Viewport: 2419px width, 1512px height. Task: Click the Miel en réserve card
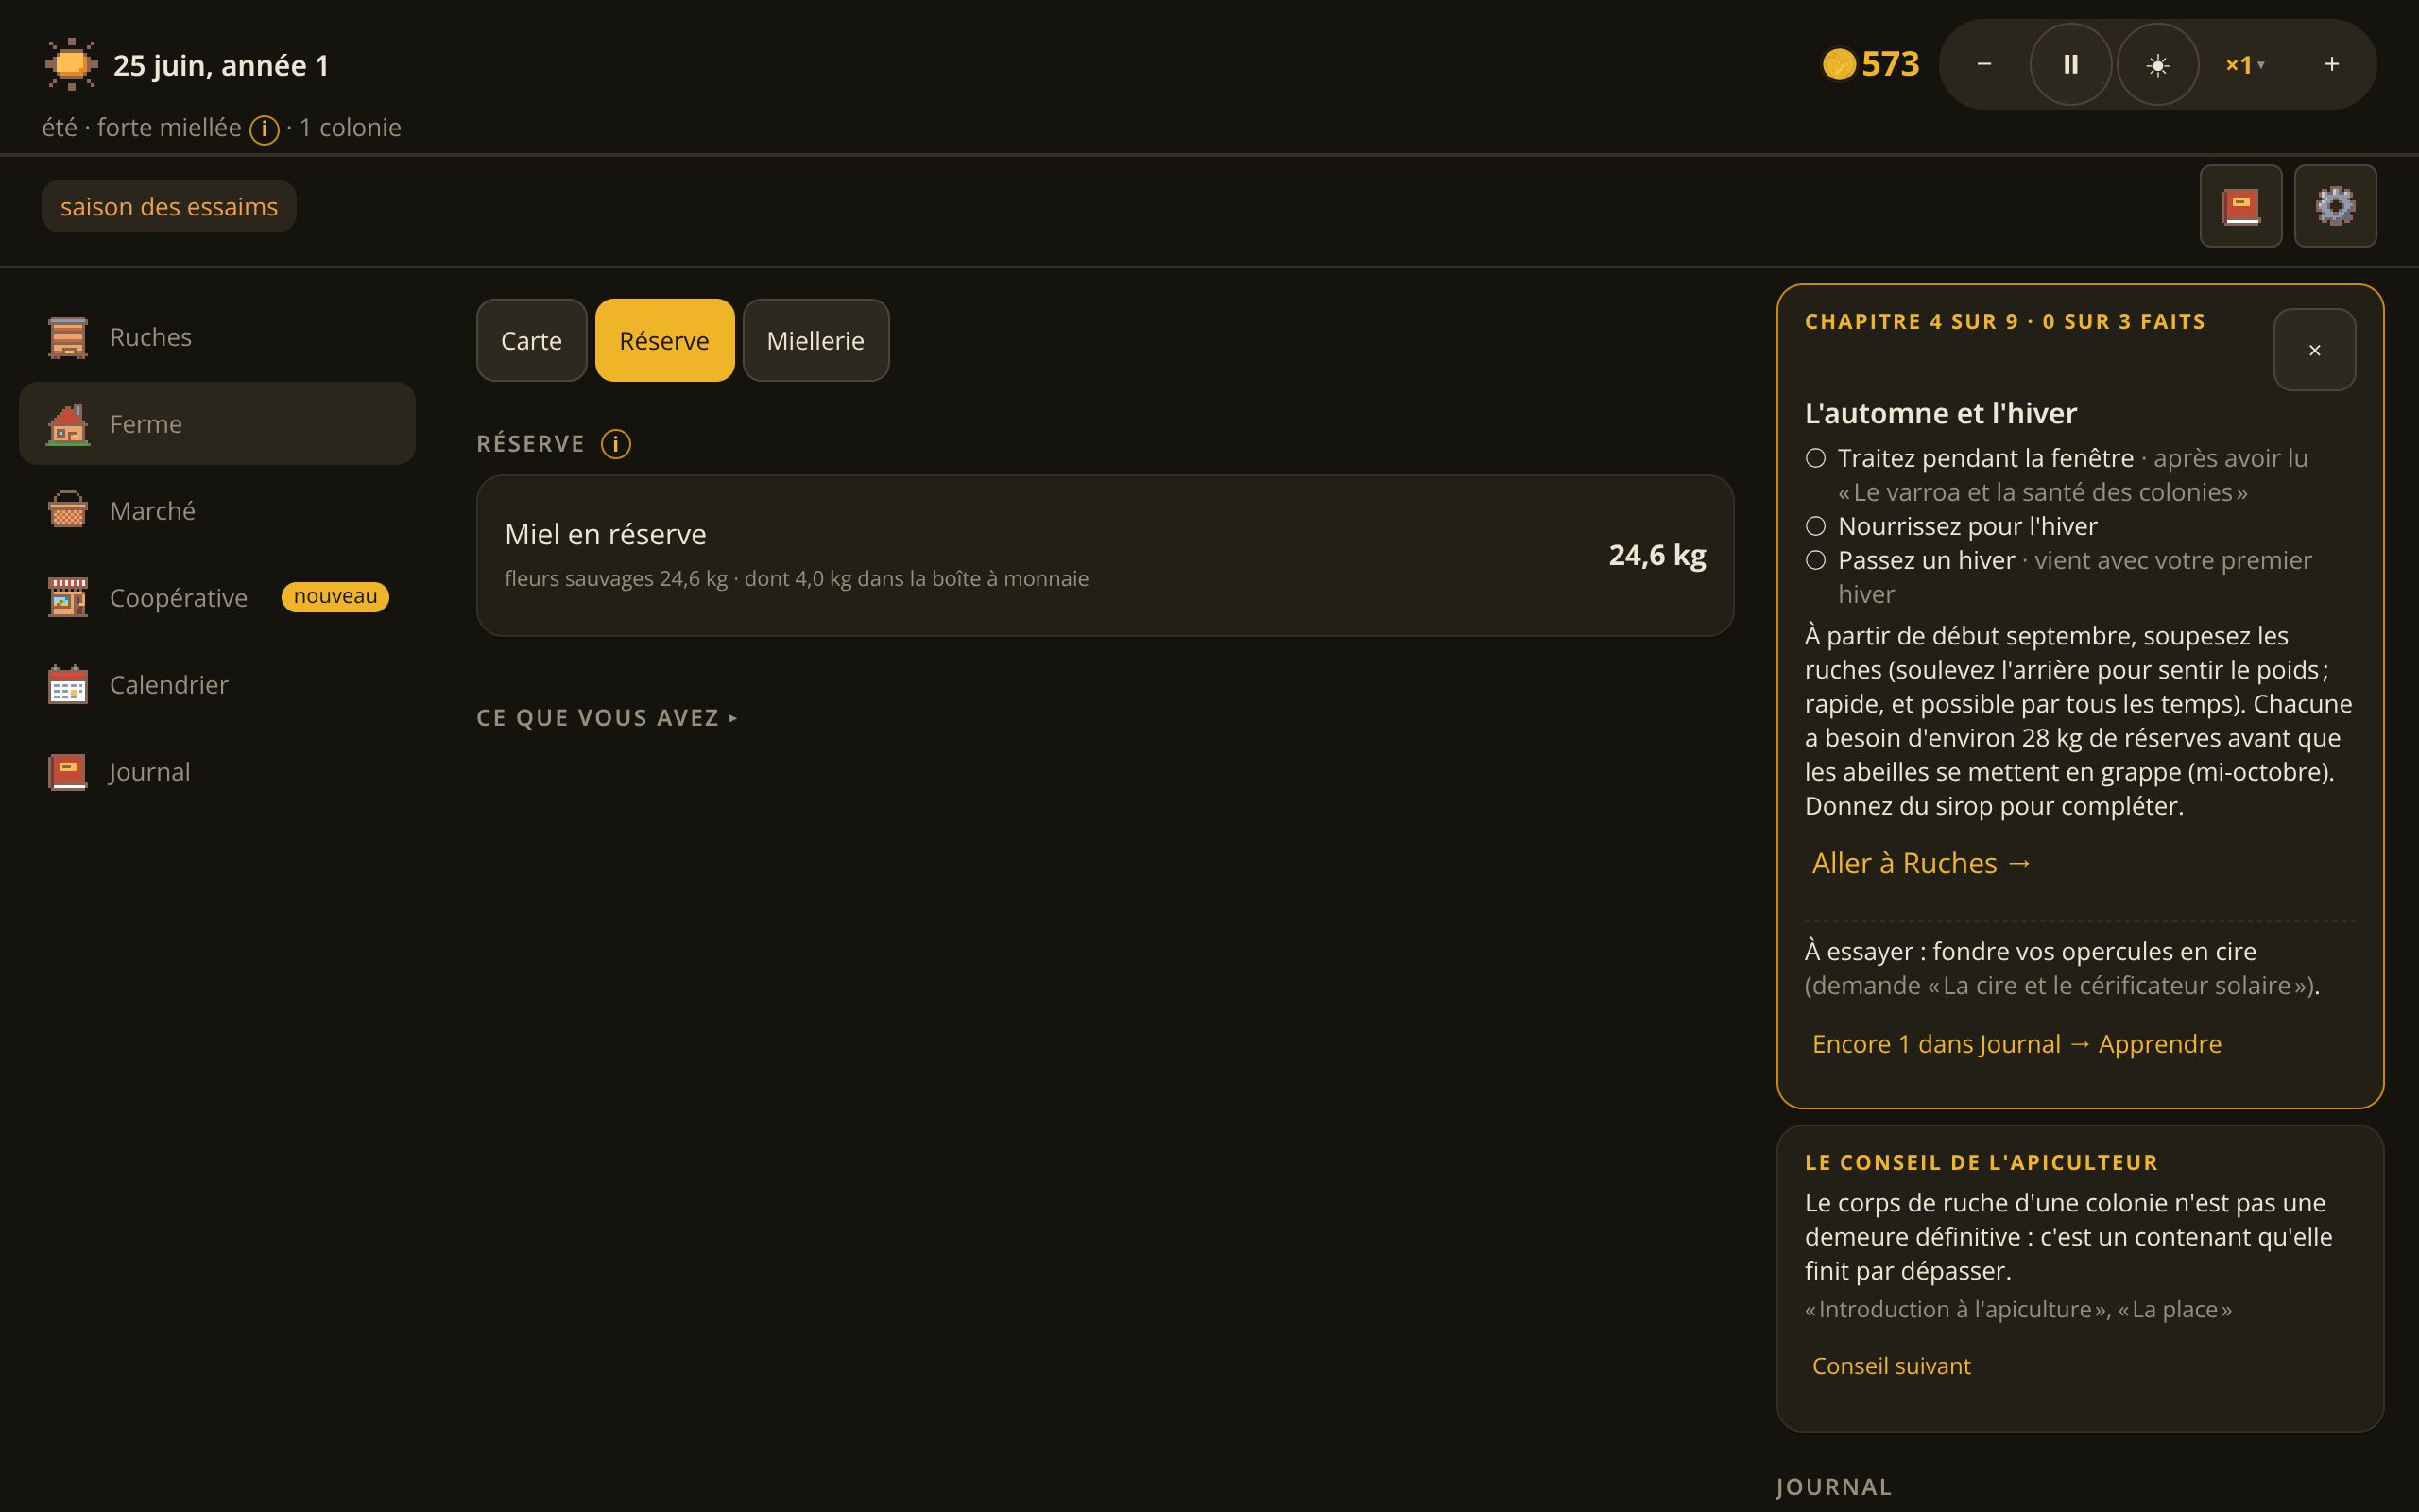(1105, 555)
